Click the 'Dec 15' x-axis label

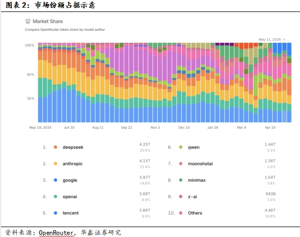click(184, 128)
